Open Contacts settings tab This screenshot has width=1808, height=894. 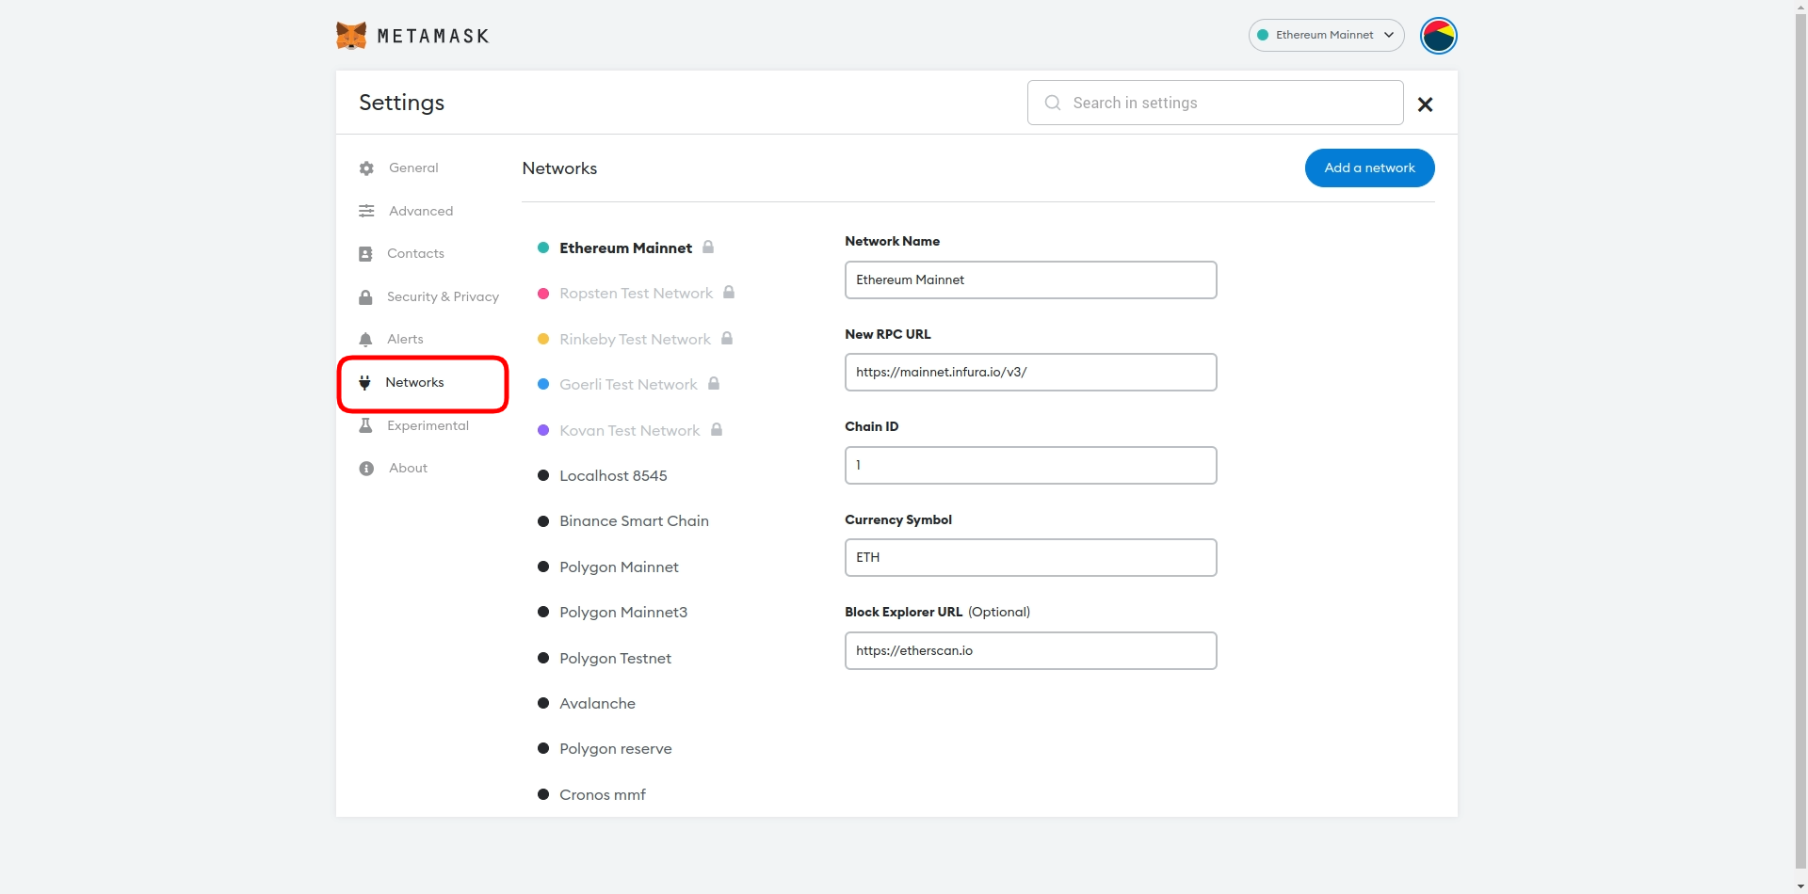pos(415,253)
